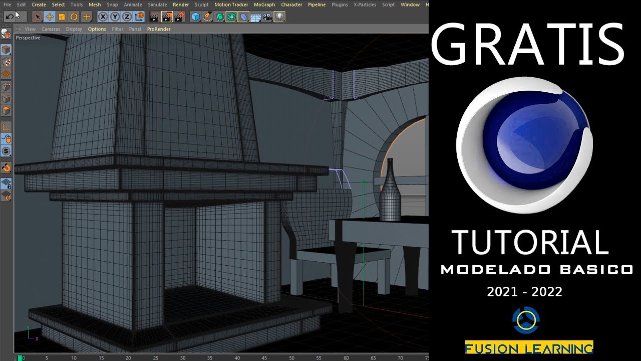
Task: Click the Make Editable sphere icon
Action: (6, 34)
